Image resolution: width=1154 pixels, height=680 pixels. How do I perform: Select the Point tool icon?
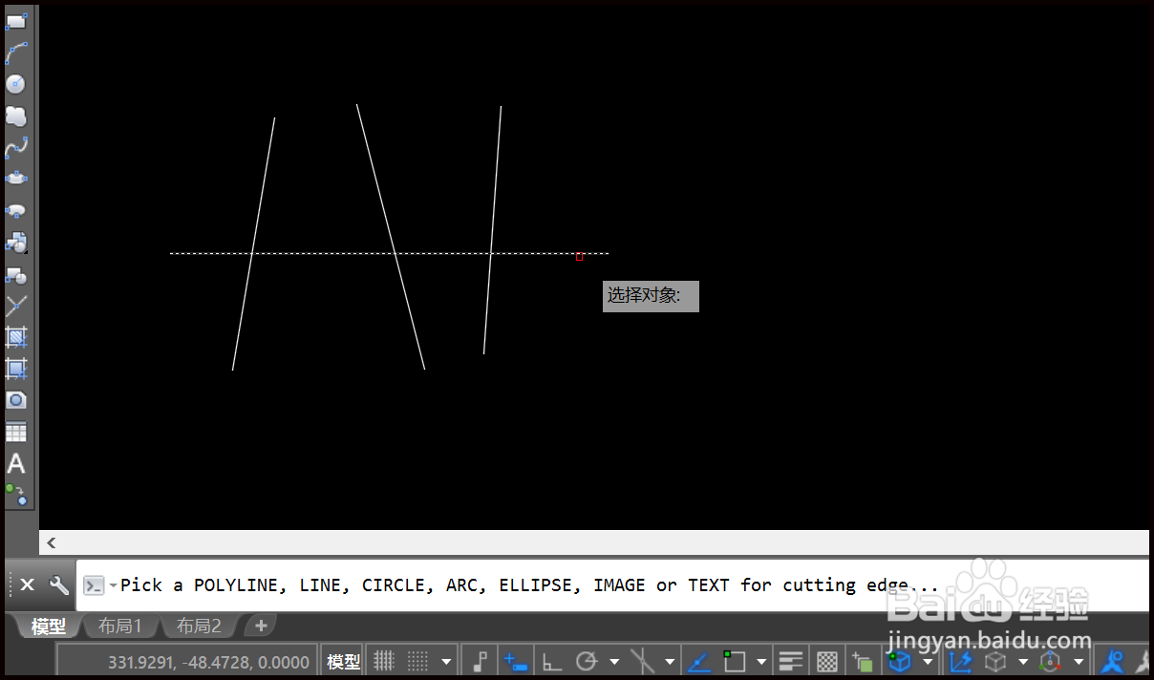click(16, 307)
